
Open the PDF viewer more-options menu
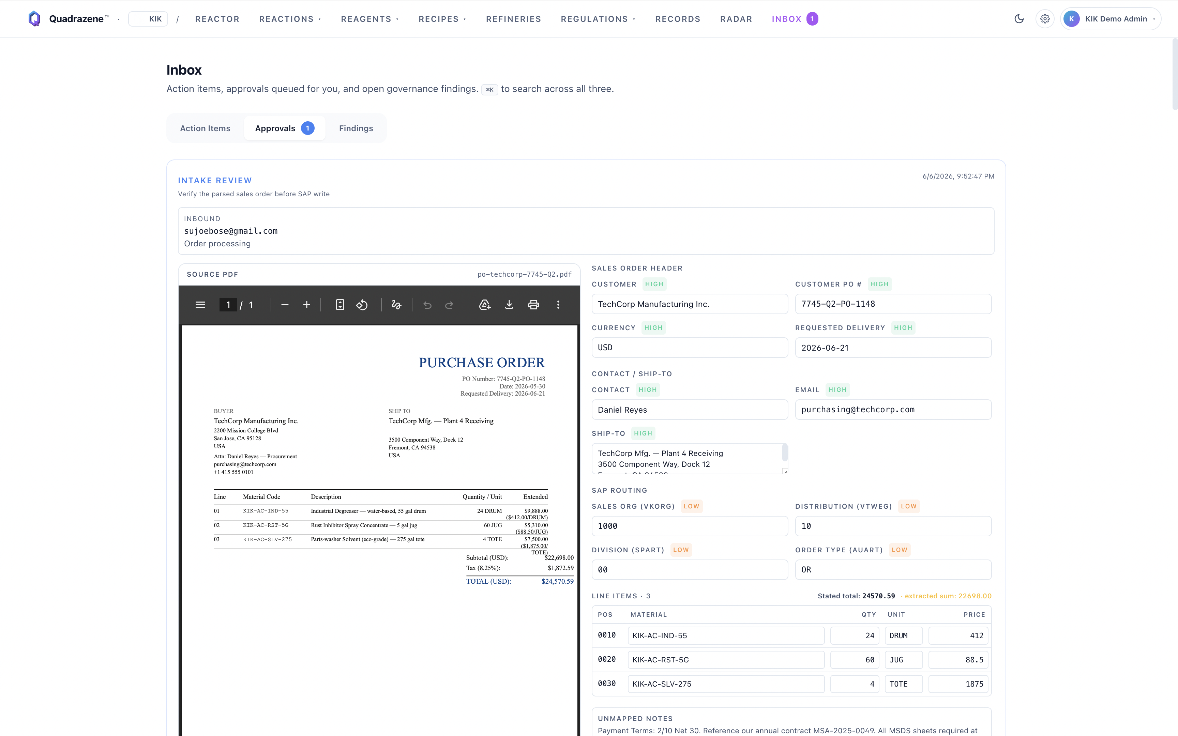(x=558, y=305)
